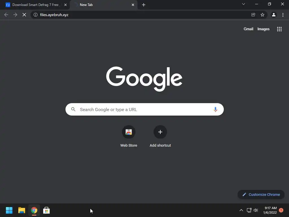Open the clock showing 9:17 AM

[270, 210]
